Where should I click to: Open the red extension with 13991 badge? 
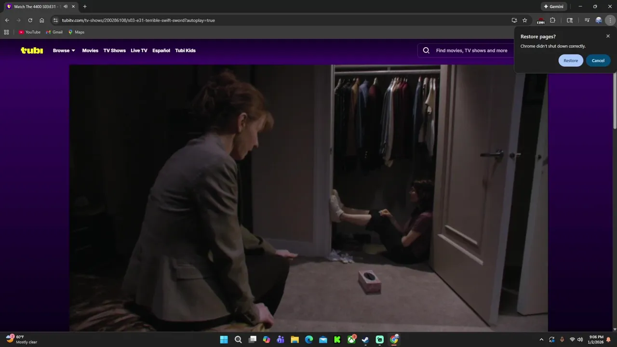coord(541,21)
